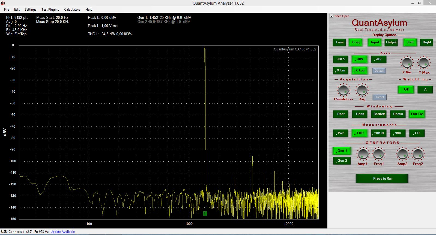Enable the Pwr measurement

[x=341, y=133]
